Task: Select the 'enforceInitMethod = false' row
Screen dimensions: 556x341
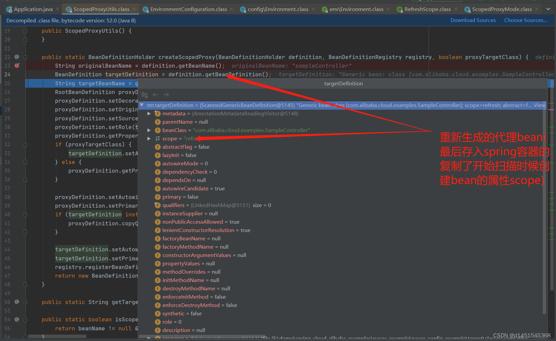Action: point(341,297)
